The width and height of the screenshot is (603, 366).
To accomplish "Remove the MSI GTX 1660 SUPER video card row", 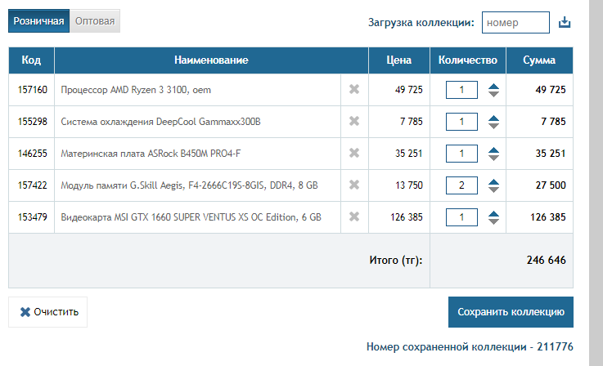I will 354,217.
